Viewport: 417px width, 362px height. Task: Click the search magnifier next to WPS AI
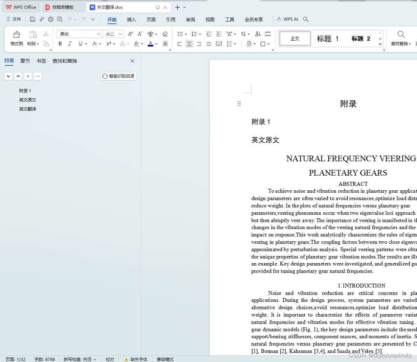click(x=306, y=19)
